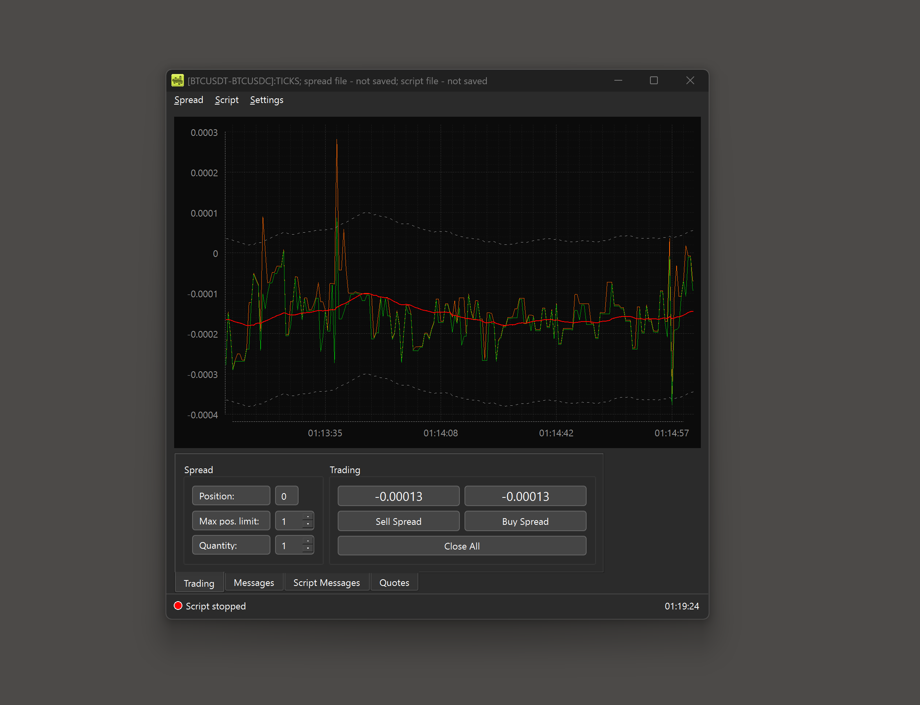Open the Quotes tab

[394, 582]
